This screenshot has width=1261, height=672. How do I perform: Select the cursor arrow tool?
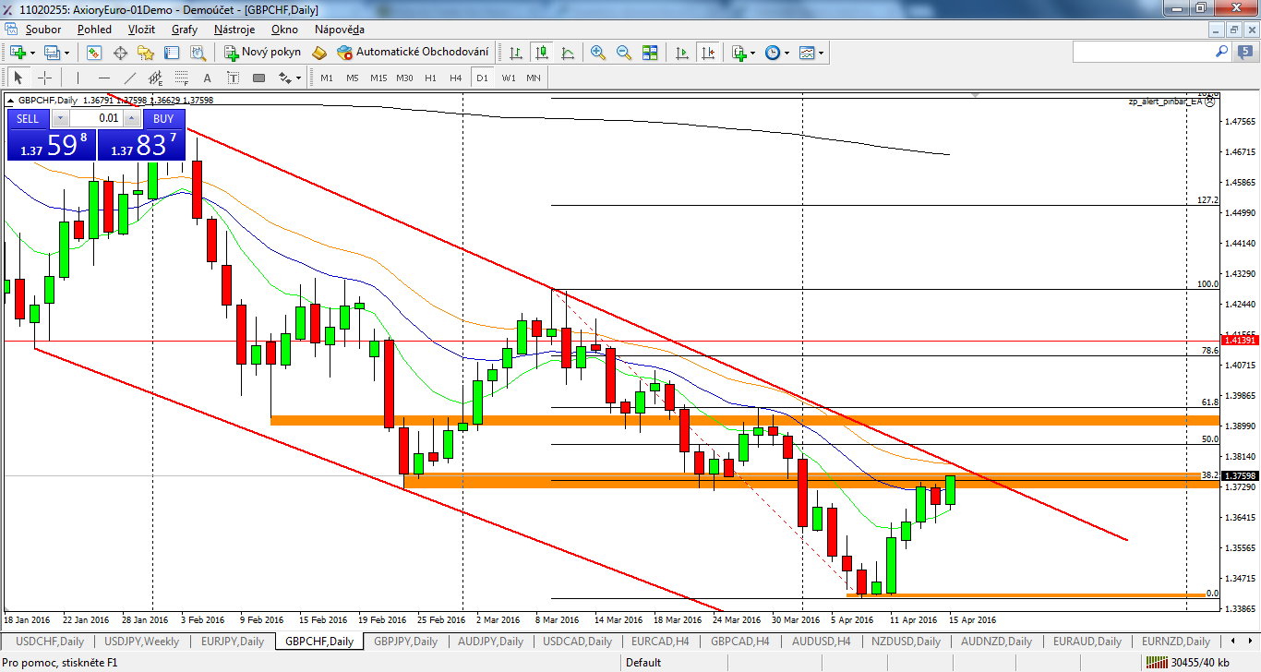click(18, 78)
